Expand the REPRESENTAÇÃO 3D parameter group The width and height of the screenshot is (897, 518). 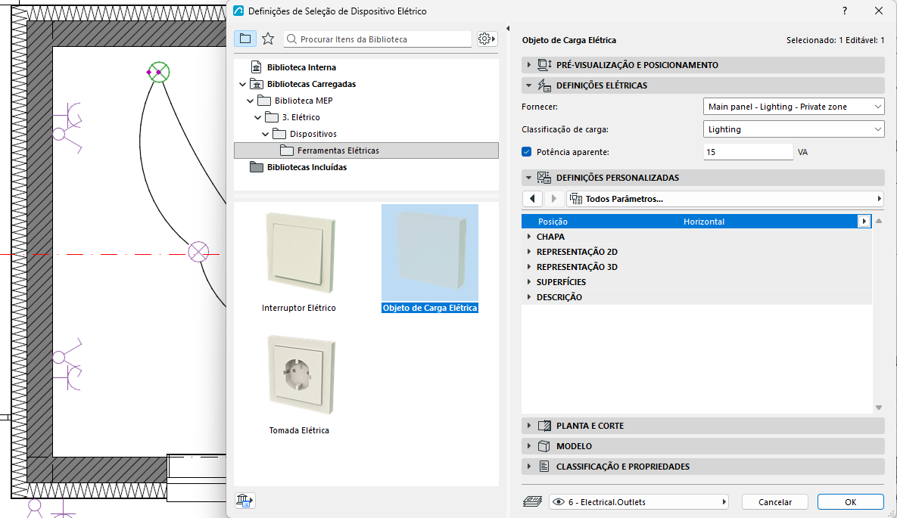click(x=528, y=267)
